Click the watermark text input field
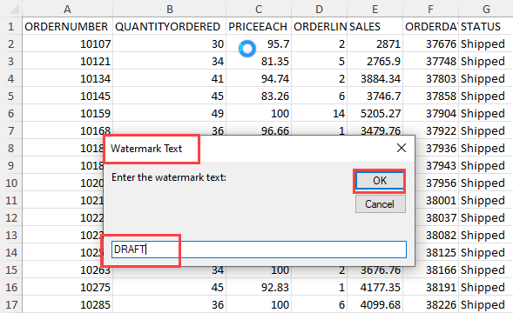513x313 pixels. tap(259, 250)
